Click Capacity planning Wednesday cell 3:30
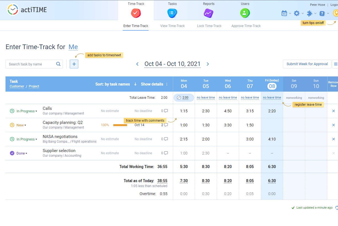This screenshot has height=226, width=338. 228,125
